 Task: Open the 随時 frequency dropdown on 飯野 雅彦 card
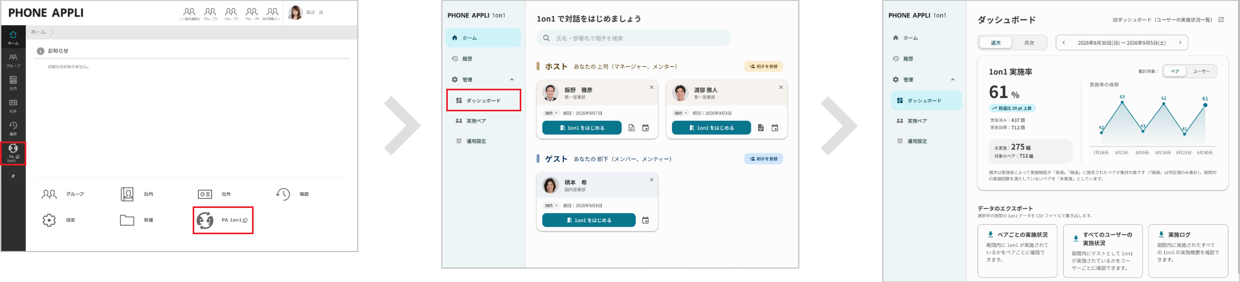point(551,113)
